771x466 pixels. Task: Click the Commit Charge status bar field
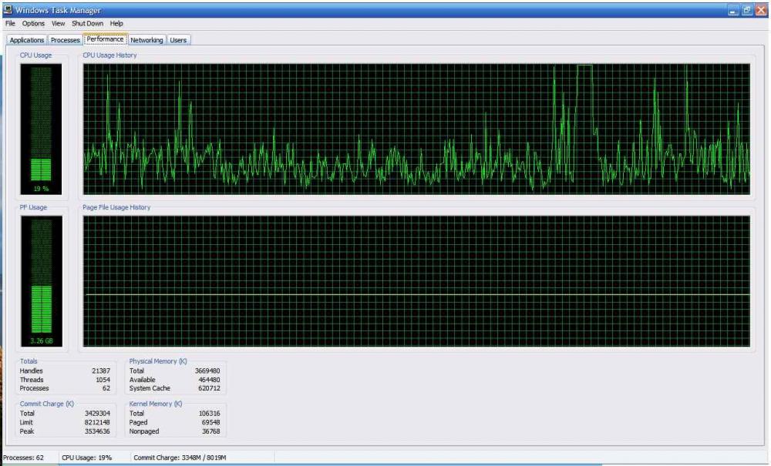click(x=179, y=458)
